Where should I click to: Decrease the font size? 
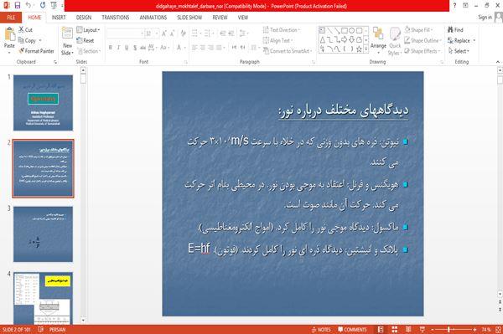tap(172, 33)
